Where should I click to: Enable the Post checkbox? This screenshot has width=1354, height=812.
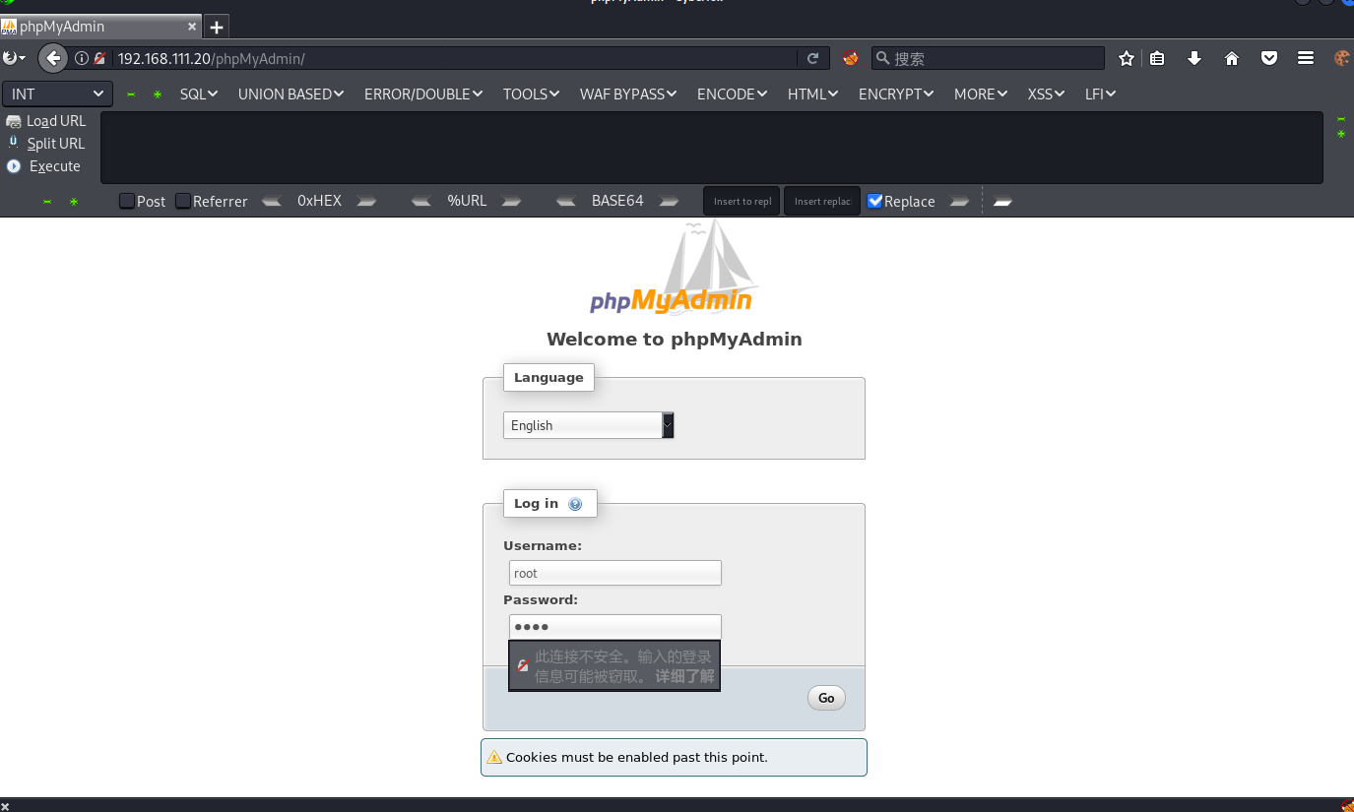(127, 201)
